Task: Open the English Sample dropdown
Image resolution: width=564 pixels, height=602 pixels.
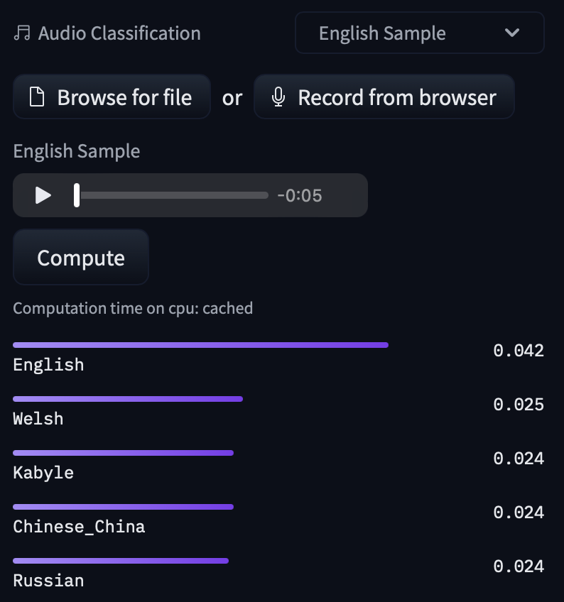Action: (x=419, y=33)
